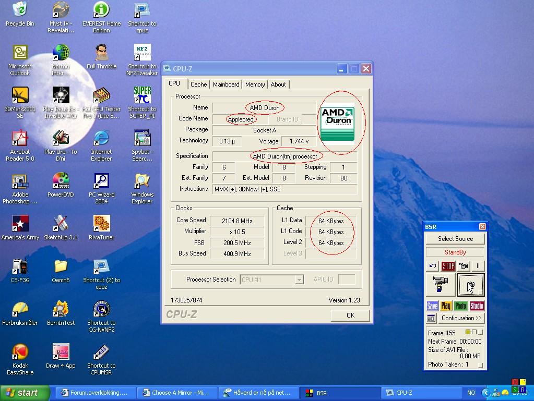Screen dimensions: 534x401
Task: Switch to the Cache tab in CPU-Z
Action: pyautogui.click(x=198, y=84)
